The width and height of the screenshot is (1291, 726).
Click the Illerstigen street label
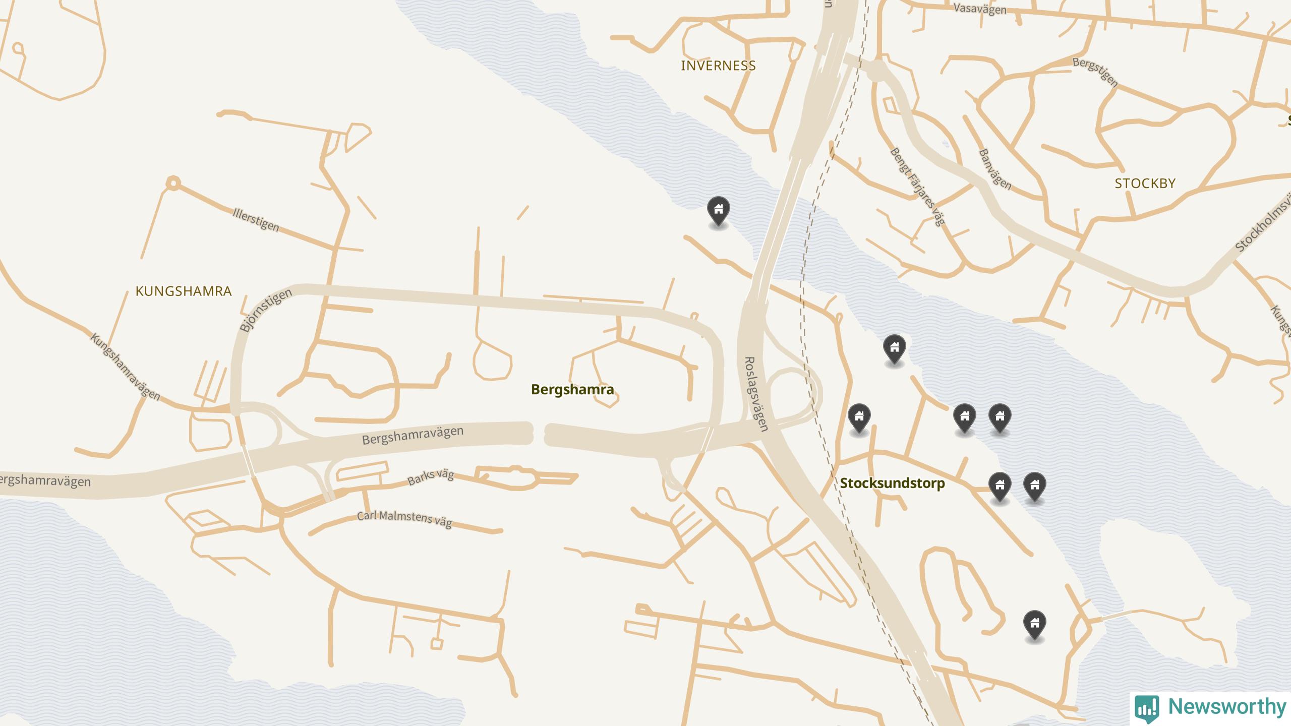[x=256, y=220]
